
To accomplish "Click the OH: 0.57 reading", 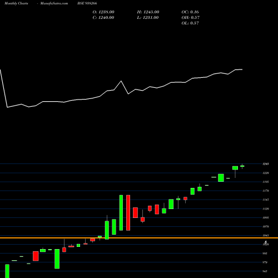I will [x=191, y=17].
